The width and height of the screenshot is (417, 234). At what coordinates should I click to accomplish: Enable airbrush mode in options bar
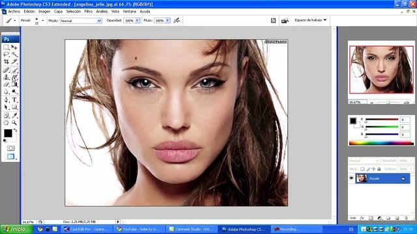coord(177,20)
